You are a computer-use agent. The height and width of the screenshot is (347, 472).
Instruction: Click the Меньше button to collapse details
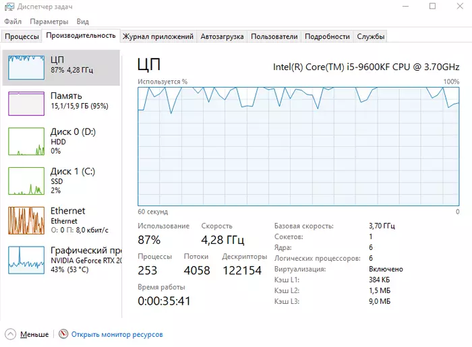coord(34,334)
